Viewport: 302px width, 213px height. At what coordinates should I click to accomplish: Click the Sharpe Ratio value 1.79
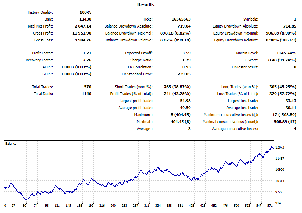(x=186, y=60)
